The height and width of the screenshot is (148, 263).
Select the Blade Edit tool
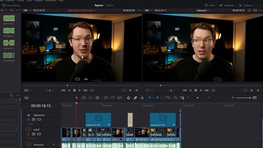point(97,98)
